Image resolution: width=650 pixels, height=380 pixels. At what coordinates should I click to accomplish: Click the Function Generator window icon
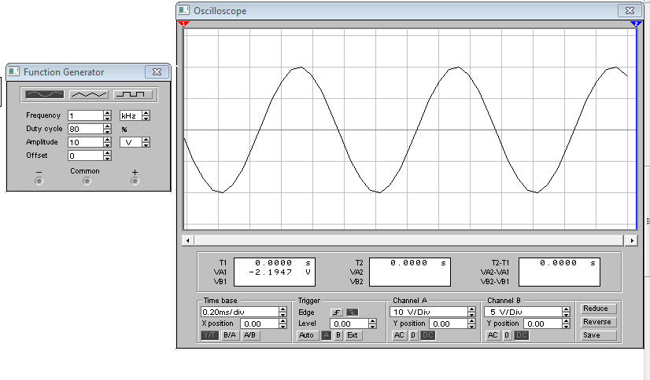tap(13, 71)
